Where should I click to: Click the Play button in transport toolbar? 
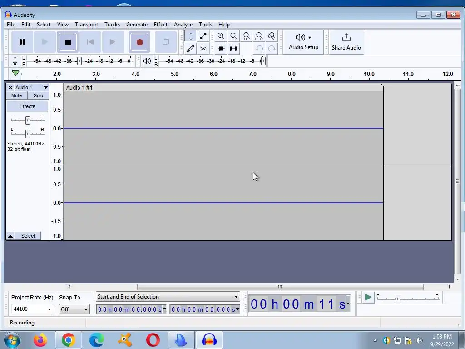pos(45,42)
